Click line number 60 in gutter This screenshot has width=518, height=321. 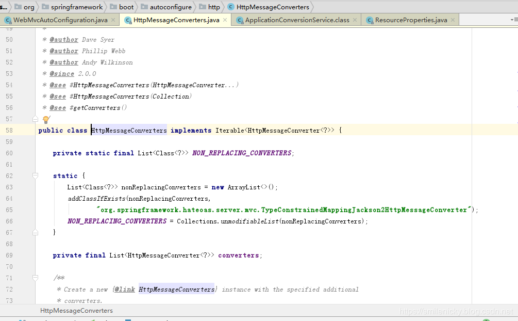coord(9,153)
